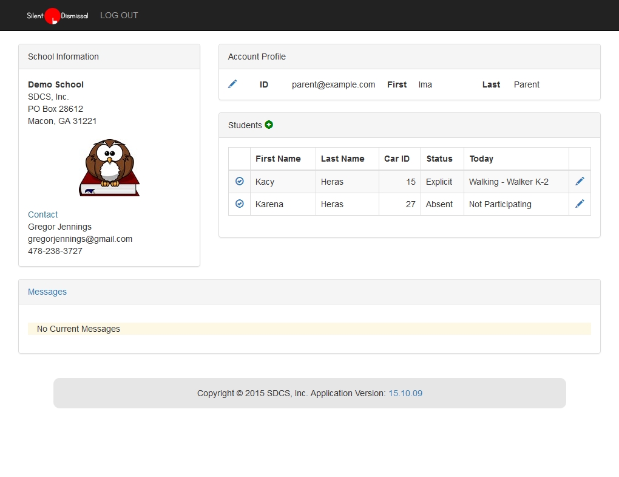
Task: Click the Last Name column header
Action: pos(342,159)
